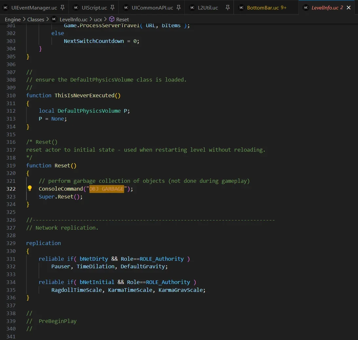358x340 pixels.
Task: Open the LevelInfo.uc breadcrumb item
Action: (73, 19)
